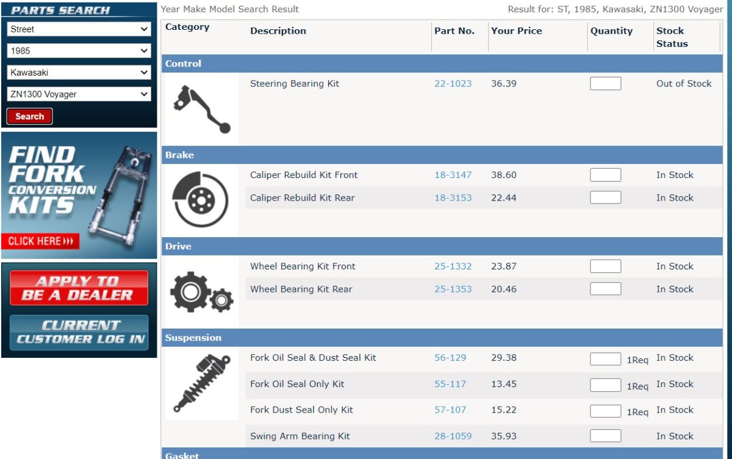Click quantity field for Caliper Rebuild Kit Rear
This screenshot has width=732, height=459.
(605, 197)
